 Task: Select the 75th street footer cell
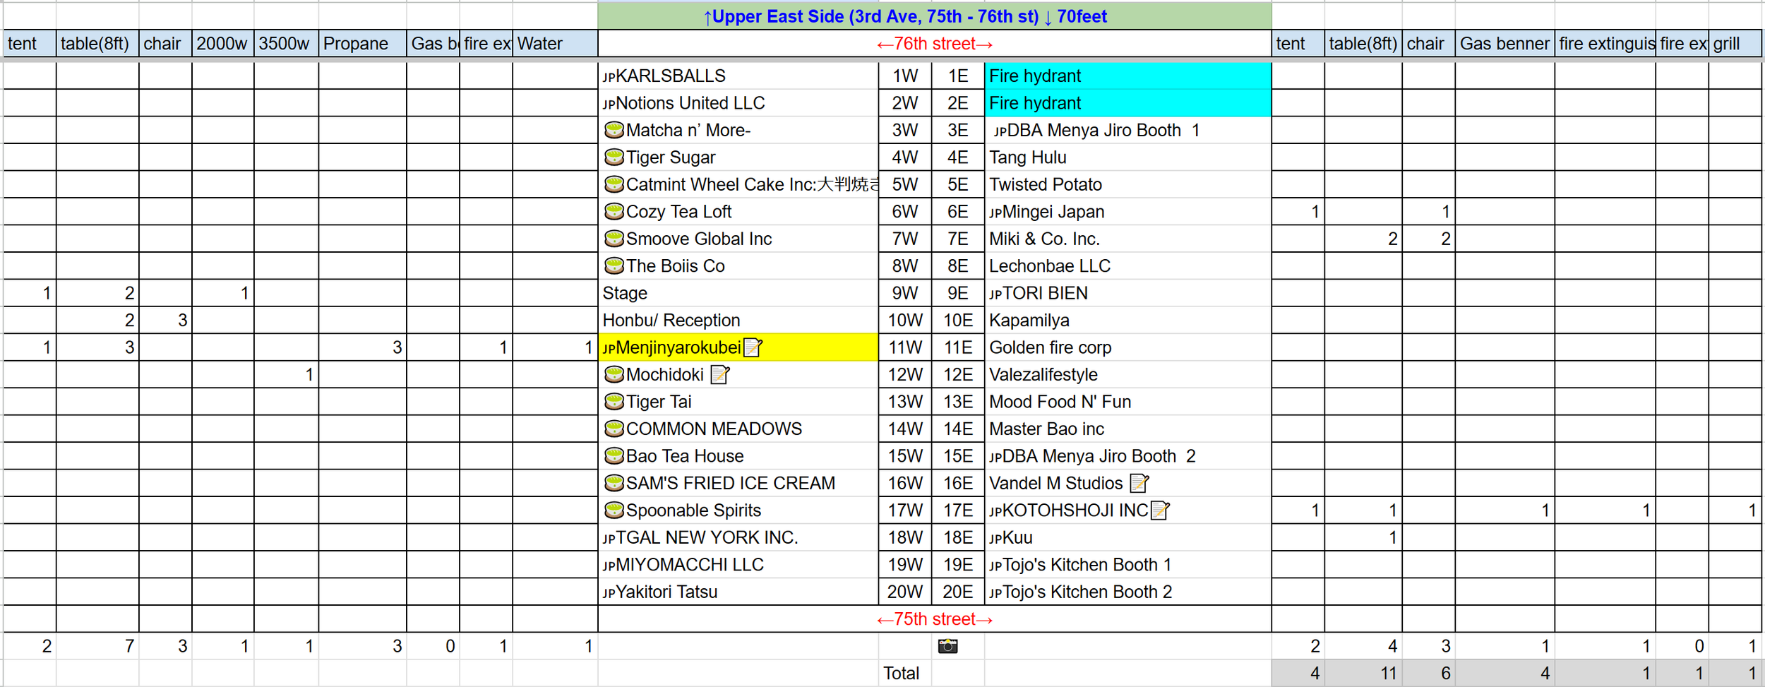point(934,619)
